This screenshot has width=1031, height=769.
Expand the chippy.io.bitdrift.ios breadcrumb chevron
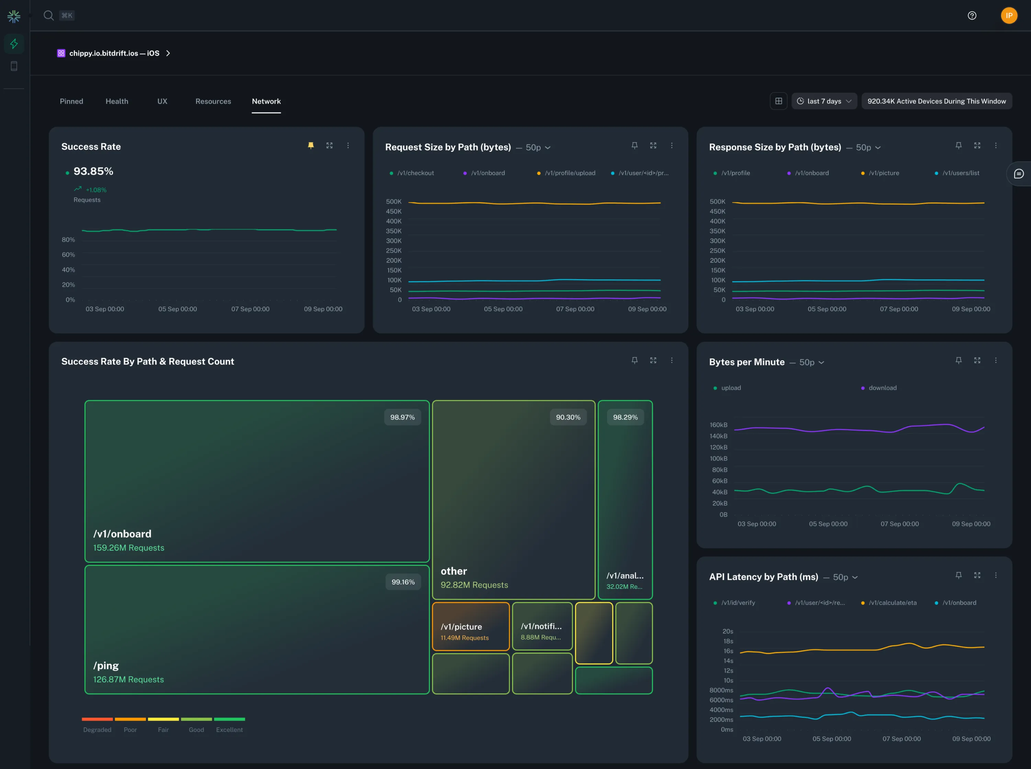click(x=169, y=53)
